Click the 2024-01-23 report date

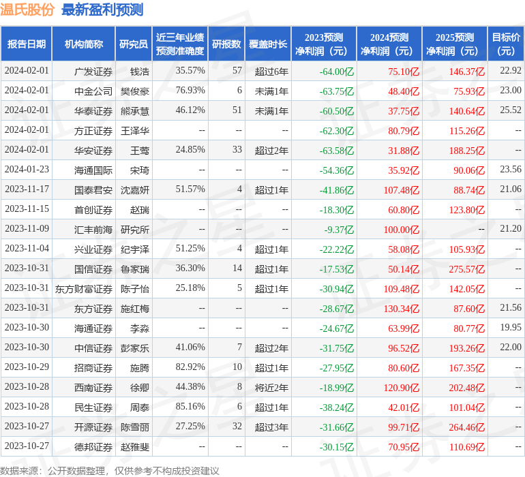pos(27,169)
